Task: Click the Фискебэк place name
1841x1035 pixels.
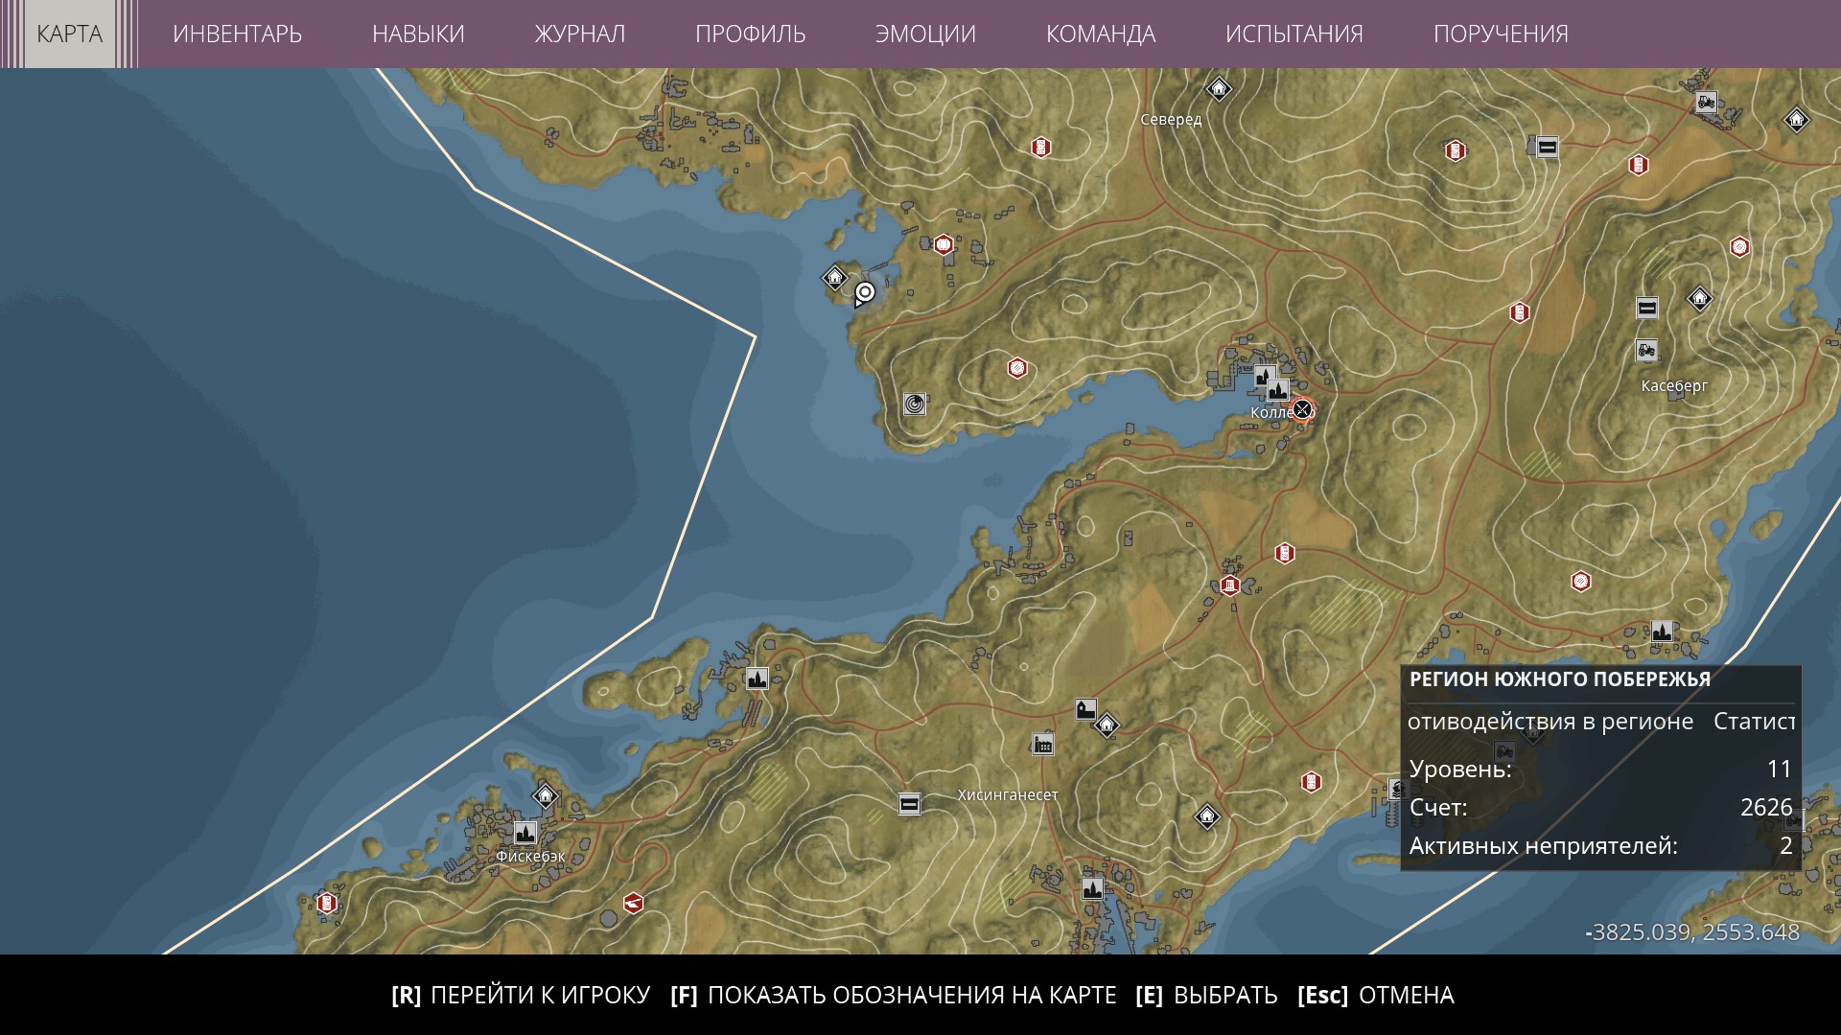Action: (x=530, y=857)
